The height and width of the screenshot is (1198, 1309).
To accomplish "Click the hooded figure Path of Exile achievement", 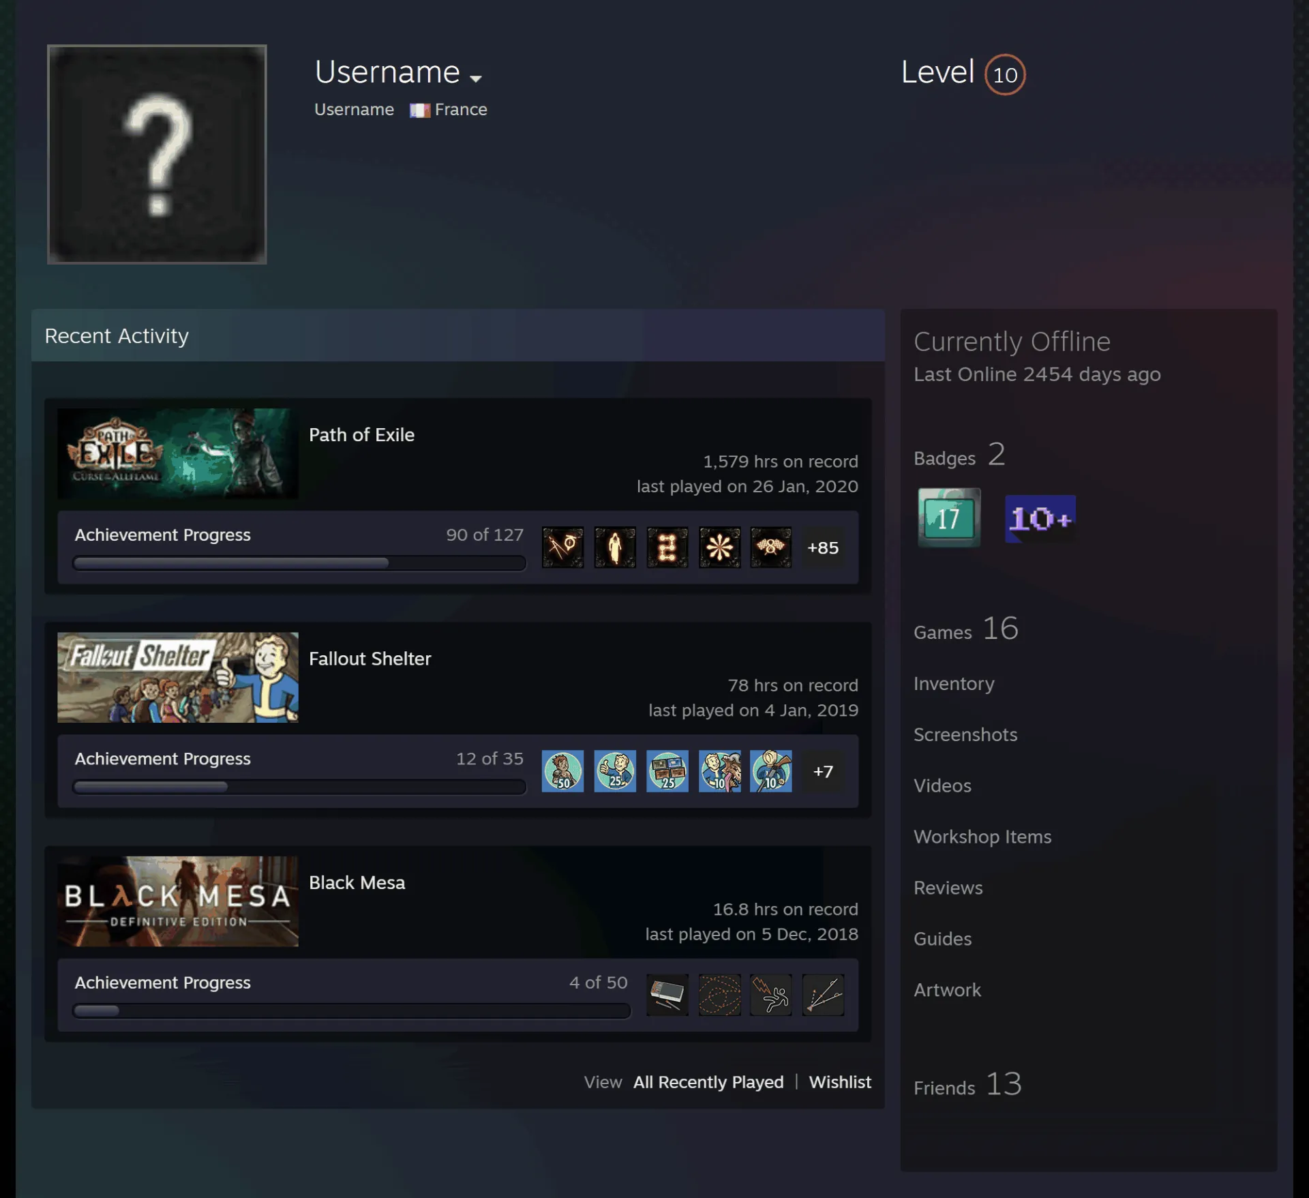I will (x=615, y=548).
